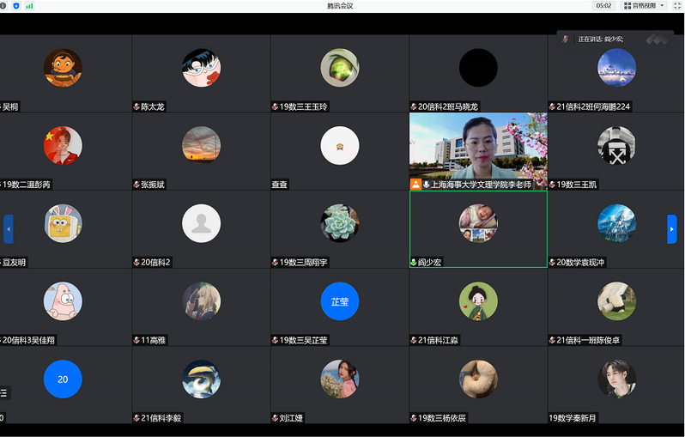Click the name label 19数学秦新月
The width and height of the screenshot is (685, 437).
[573, 418]
